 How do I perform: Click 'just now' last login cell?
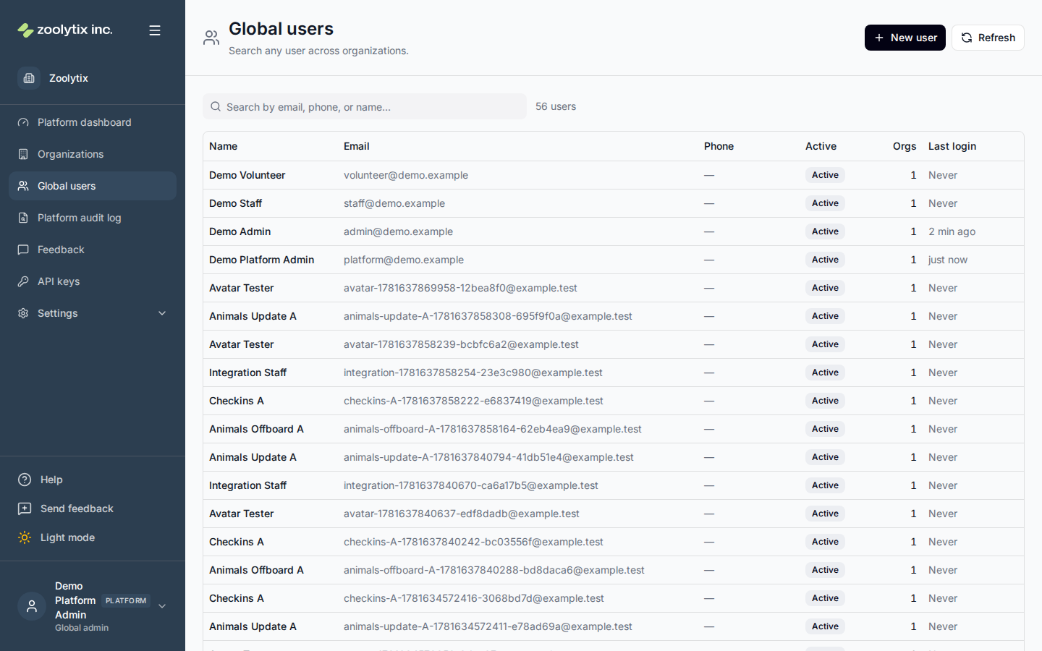point(948,260)
